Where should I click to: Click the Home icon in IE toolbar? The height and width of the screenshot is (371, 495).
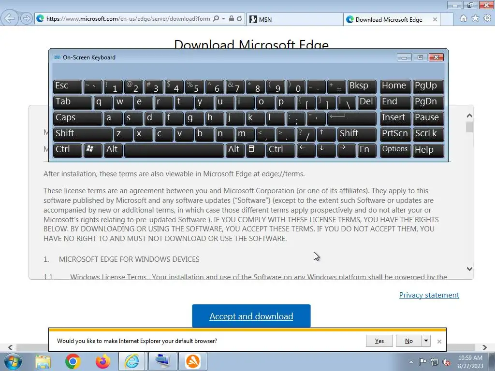tap(464, 18)
